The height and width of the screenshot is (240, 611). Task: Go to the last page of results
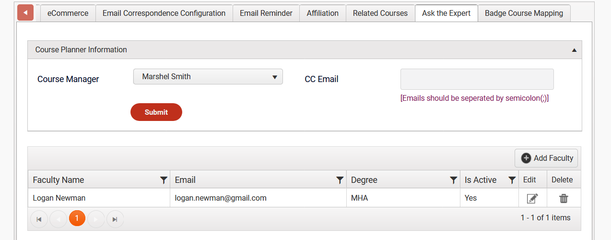[115, 219]
